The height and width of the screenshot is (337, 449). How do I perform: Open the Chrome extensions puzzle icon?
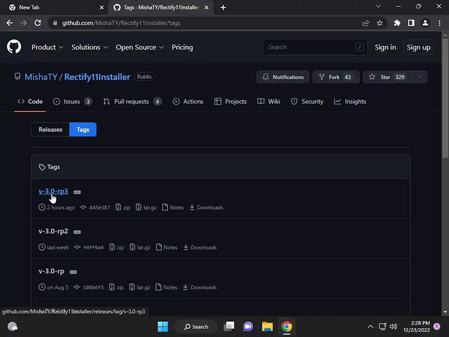pyautogui.click(x=397, y=23)
